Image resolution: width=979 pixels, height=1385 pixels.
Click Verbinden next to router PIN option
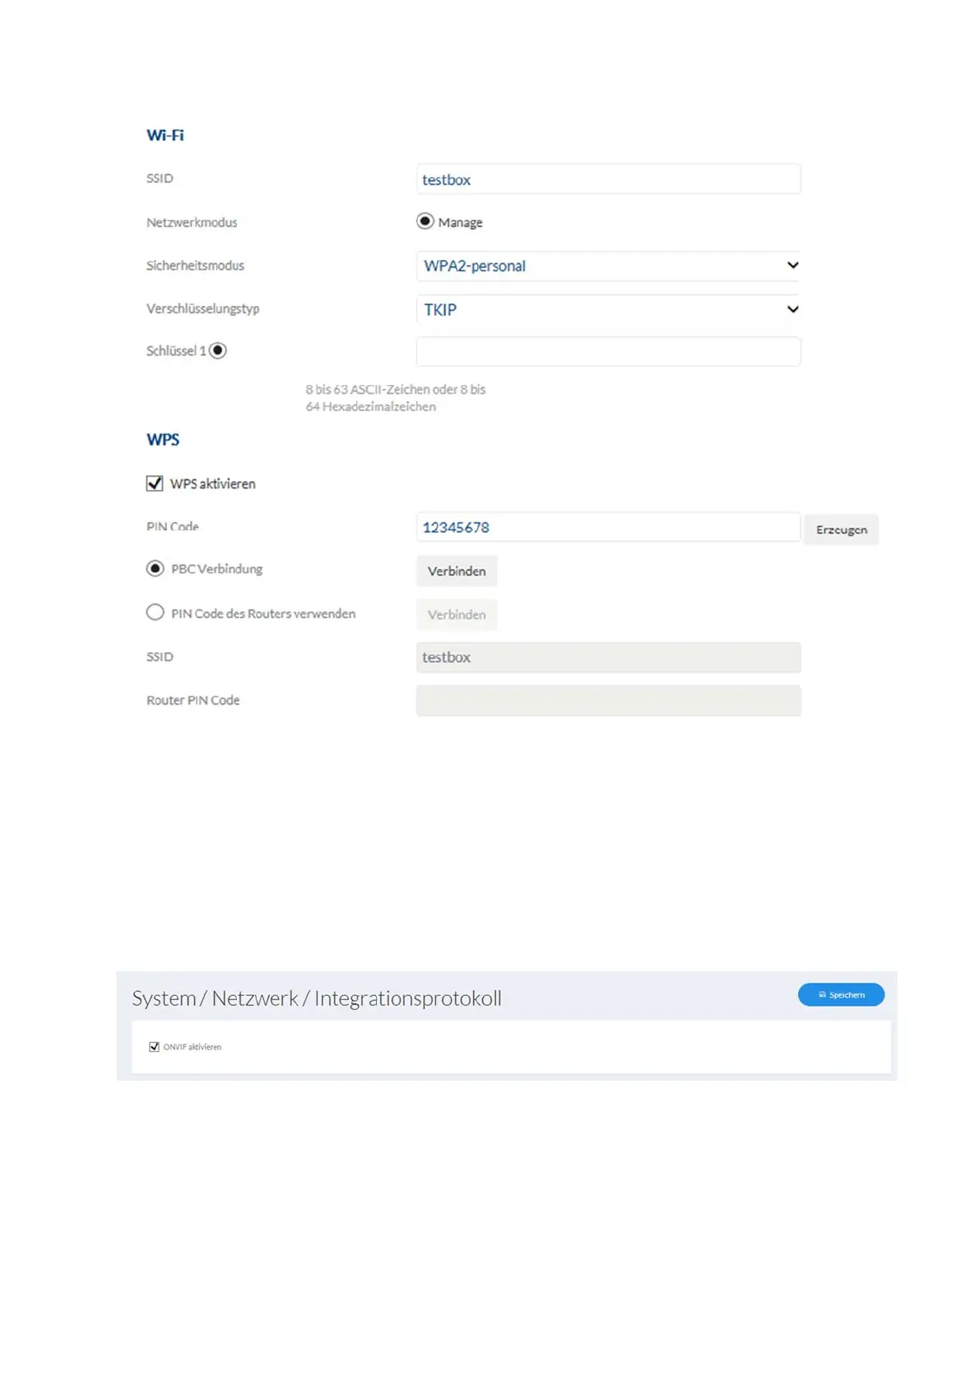coord(457,614)
